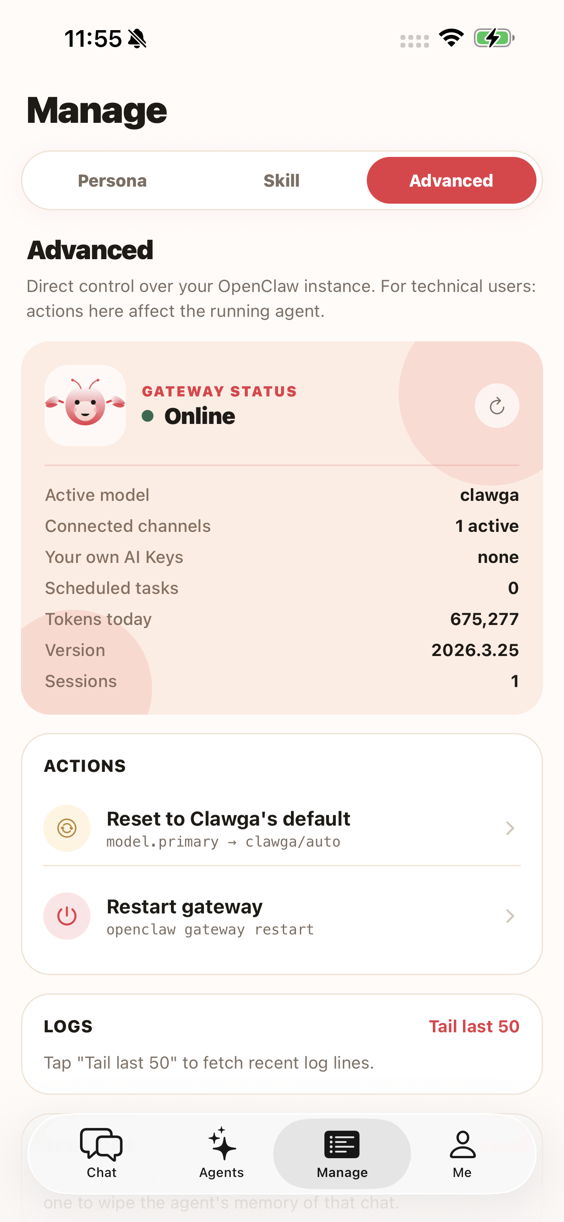Tap the Clawga lobster mascot avatar
This screenshot has width=564, height=1222.
[85, 406]
